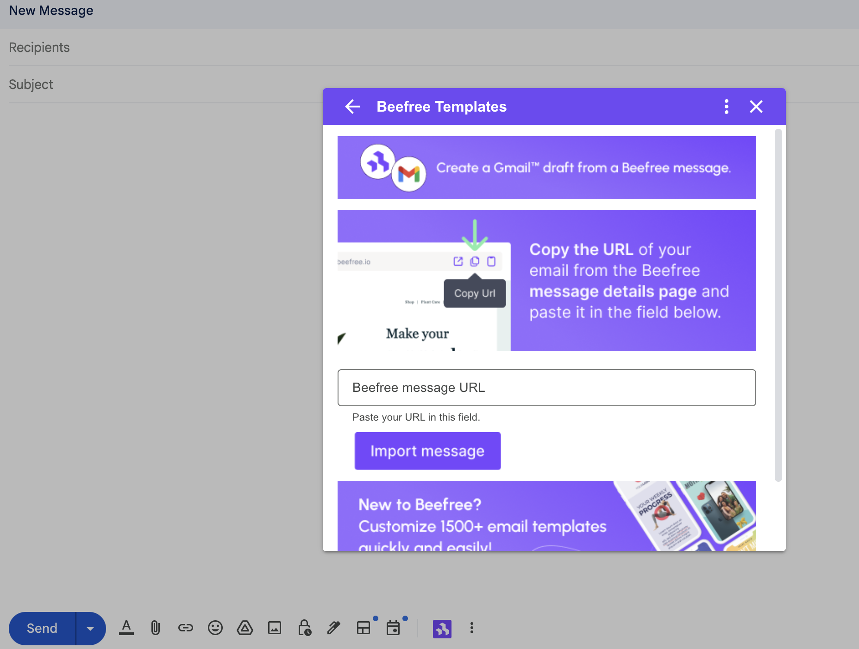Attach files with the paperclip icon
This screenshot has width=859, height=649.
tap(156, 628)
